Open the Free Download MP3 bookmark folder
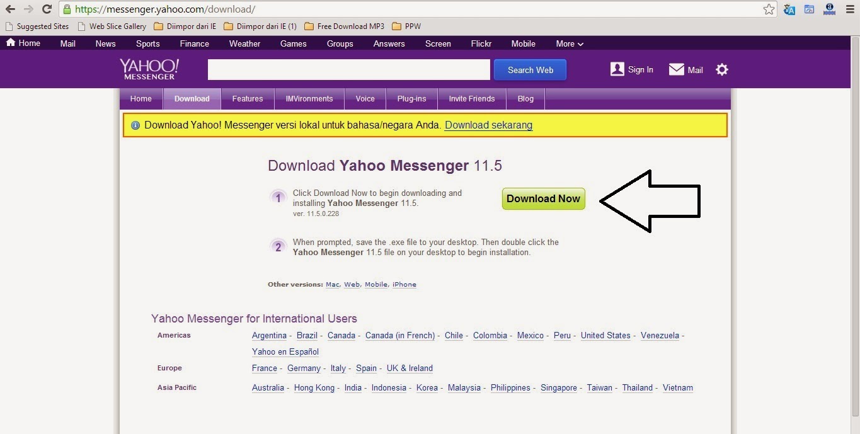 point(344,26)
